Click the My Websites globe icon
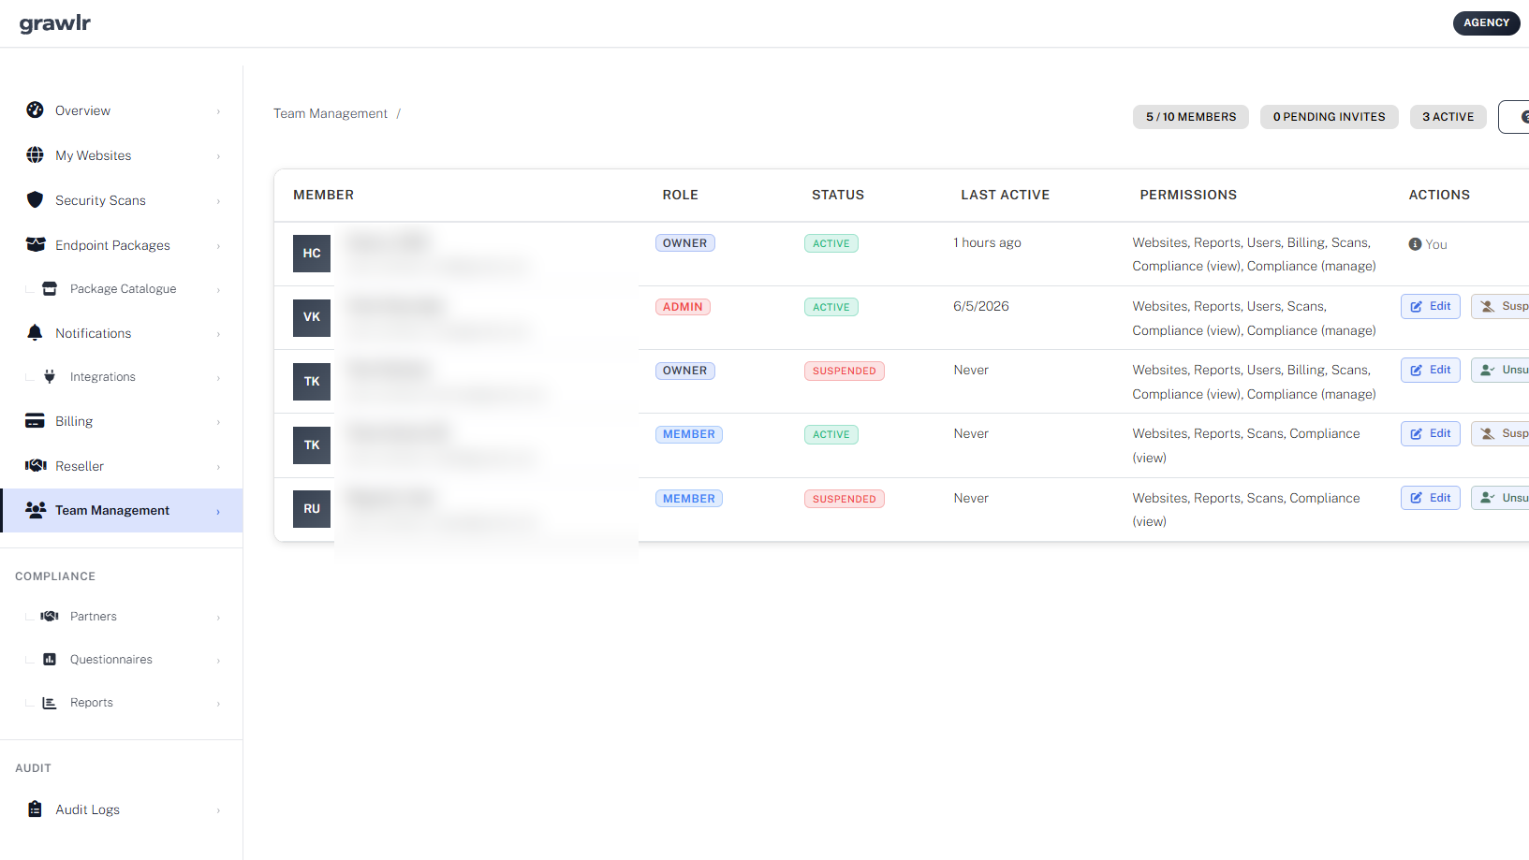This screenshot has height=860, width=1529. (x=35, y=155)
